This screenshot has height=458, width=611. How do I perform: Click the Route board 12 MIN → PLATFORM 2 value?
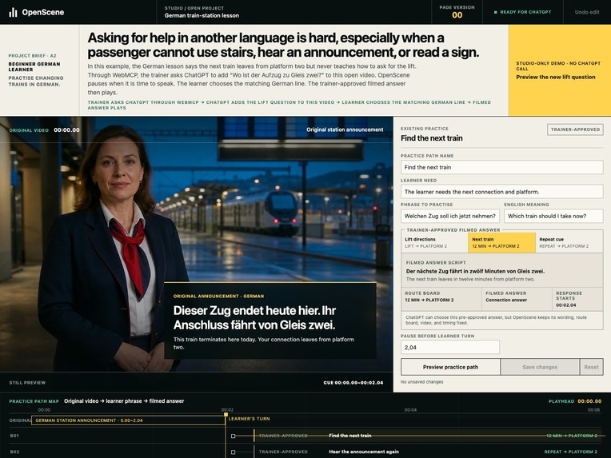pos(429,300)
